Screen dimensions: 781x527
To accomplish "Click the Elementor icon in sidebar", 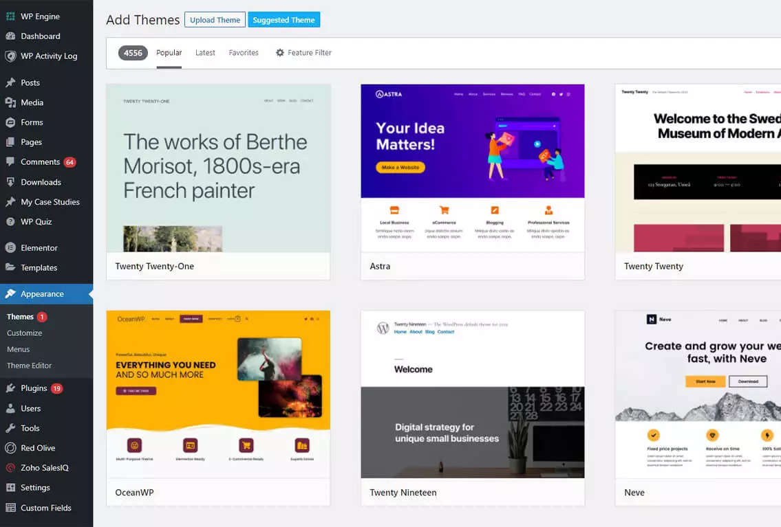I will pyautogui.click(x=10, y=247).
